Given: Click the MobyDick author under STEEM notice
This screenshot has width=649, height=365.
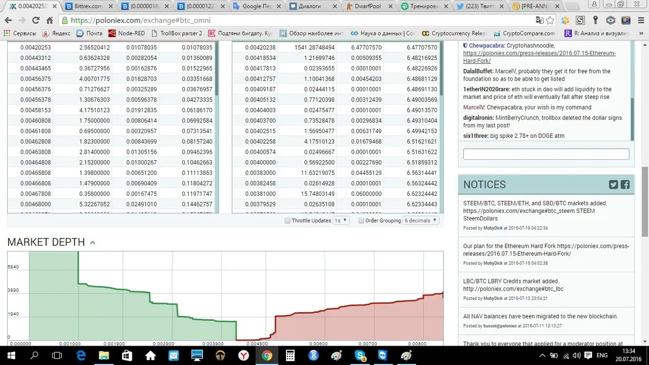Looking at the screenshot, I should (493, 228).
